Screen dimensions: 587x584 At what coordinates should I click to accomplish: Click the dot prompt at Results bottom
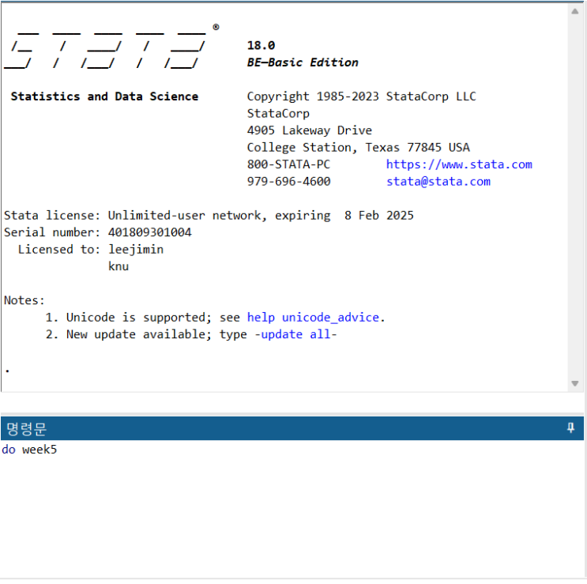(x=7, y=369)
